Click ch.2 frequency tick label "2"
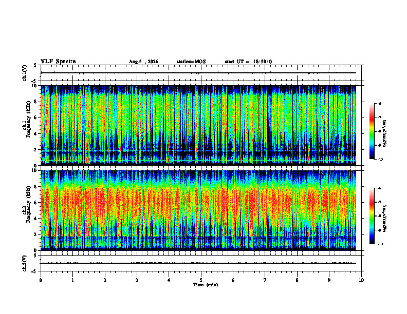 point(35,234)
